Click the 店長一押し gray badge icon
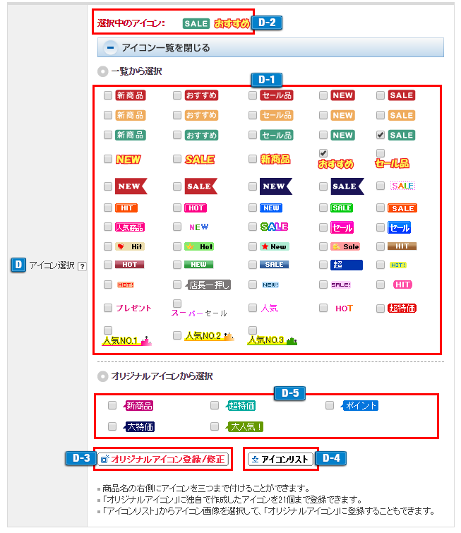Image resolution: width=461 pixels, height=533 pixels. pos(210,285)
